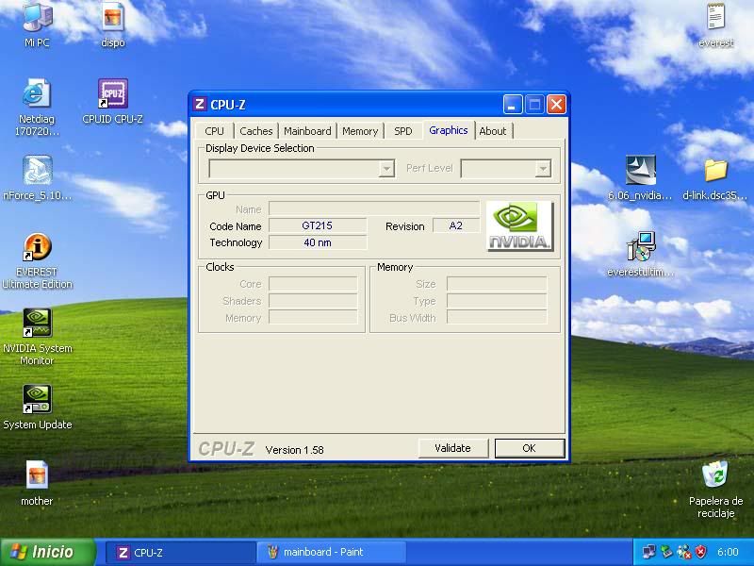Click the Clocks Memory field
Viewport: 754px width, 566px height.
point(313,318)
